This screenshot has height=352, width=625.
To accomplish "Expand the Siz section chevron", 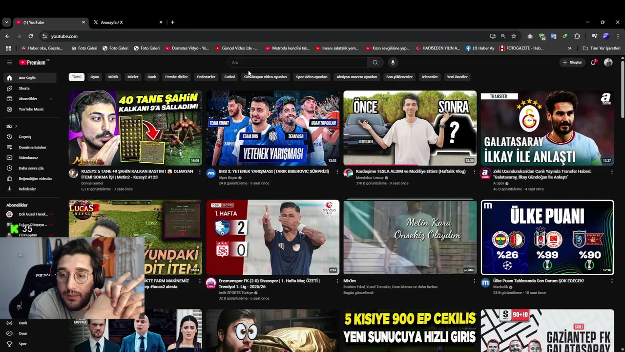I will click(x=16, y=126).
